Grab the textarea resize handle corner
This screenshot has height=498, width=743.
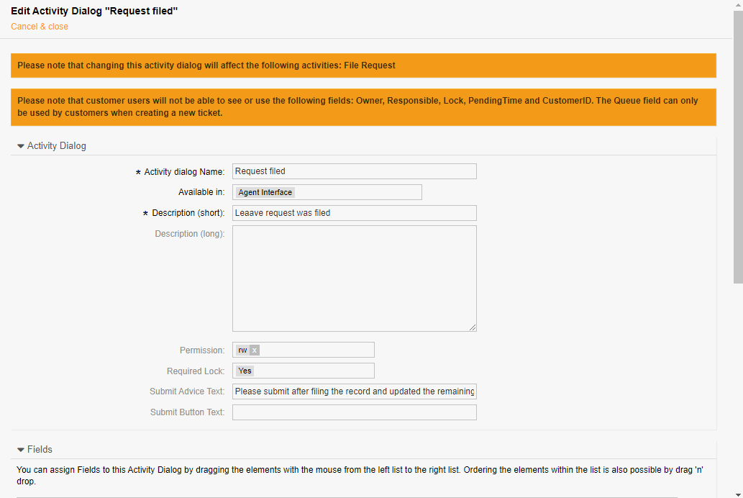(473, 327)
